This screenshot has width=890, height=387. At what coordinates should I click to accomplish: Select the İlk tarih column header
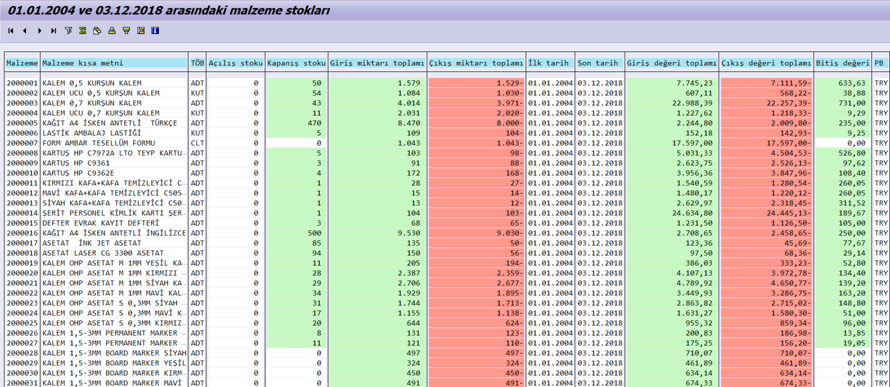[550, 63]
